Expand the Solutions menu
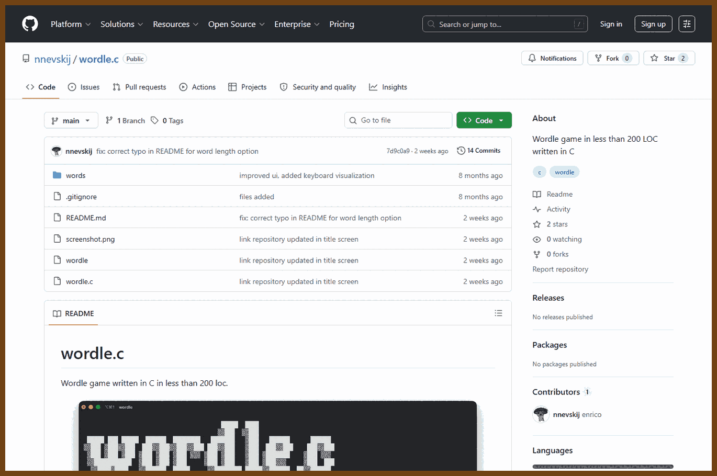The height and width of the screenshot is (476, 717). [x=121, y=24]
